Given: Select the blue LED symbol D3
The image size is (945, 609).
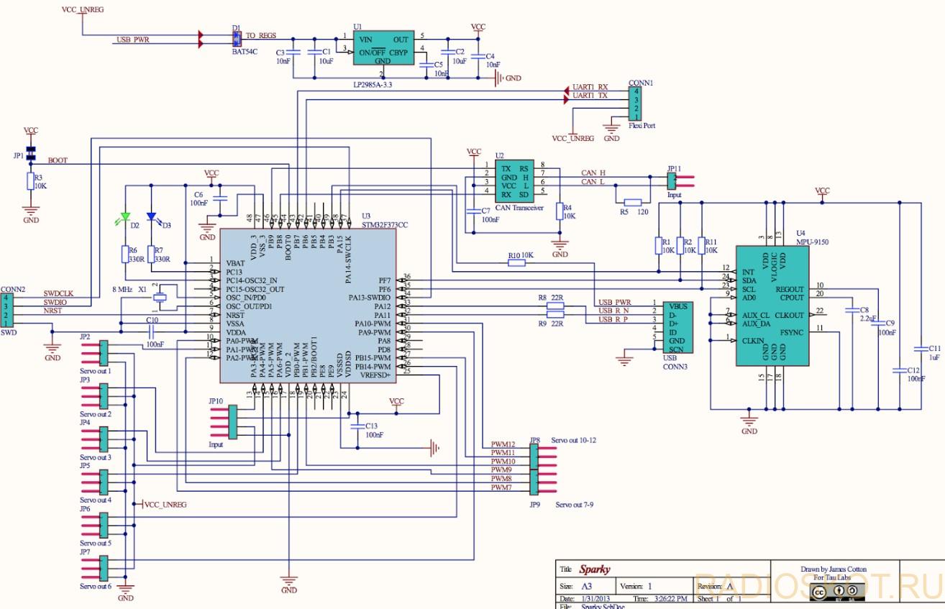Looking at the screenshot, I should (x=152, y=216).
